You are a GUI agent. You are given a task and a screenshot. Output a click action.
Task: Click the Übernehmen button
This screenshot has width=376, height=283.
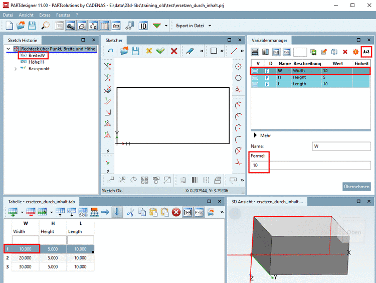356,187
